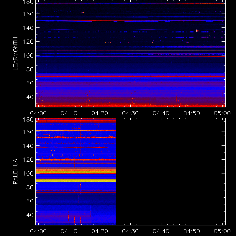This screenshot has height=236, width=236.
Task: Select the 60 tick label on the Learmonth plot
Action: (x=30, y=83)
